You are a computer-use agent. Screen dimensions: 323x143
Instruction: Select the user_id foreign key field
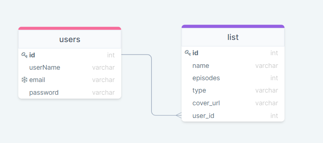tap(233, 116)
